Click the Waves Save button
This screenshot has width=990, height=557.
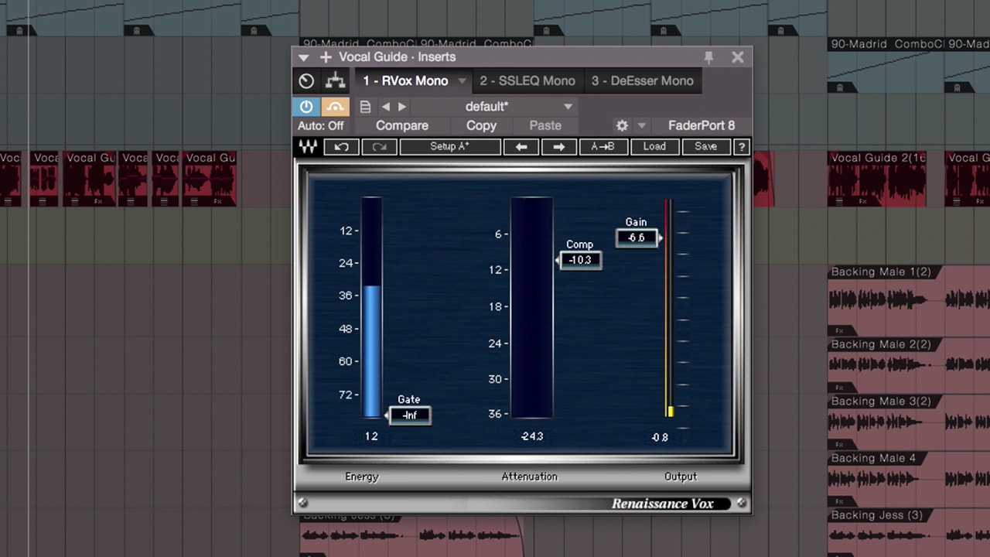[x=705, y=146]
